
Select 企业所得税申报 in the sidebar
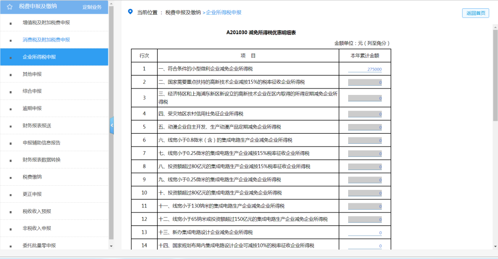pyautogui.click(x=54, y=57)
